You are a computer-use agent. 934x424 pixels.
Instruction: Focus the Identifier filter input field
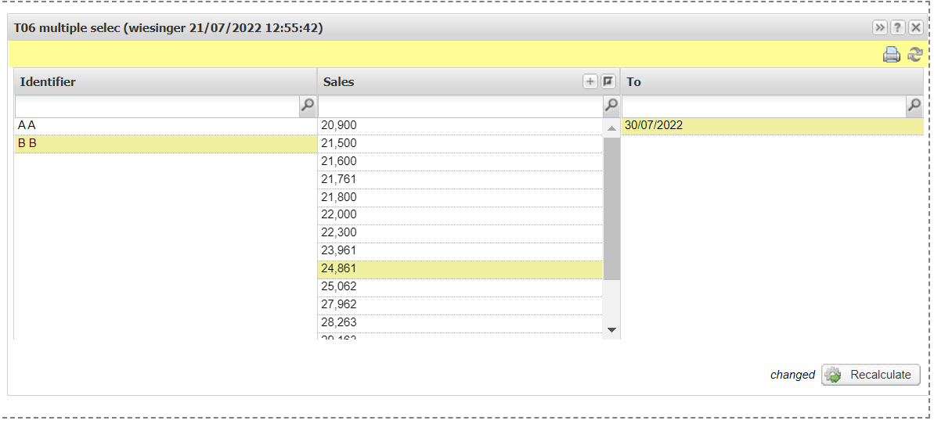[x=157, y=106]
